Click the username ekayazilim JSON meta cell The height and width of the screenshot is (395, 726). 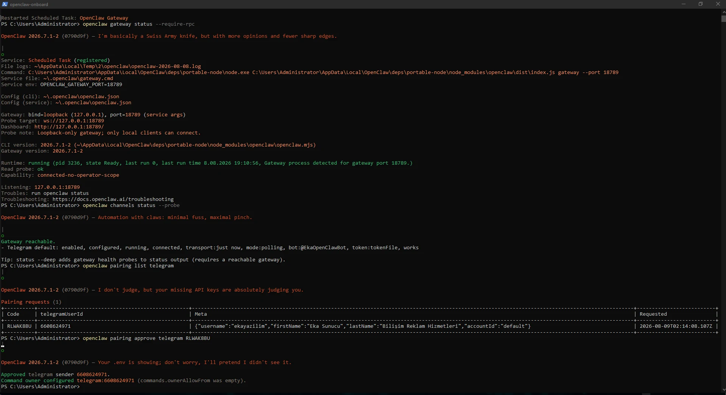click(x=363, y=326)
